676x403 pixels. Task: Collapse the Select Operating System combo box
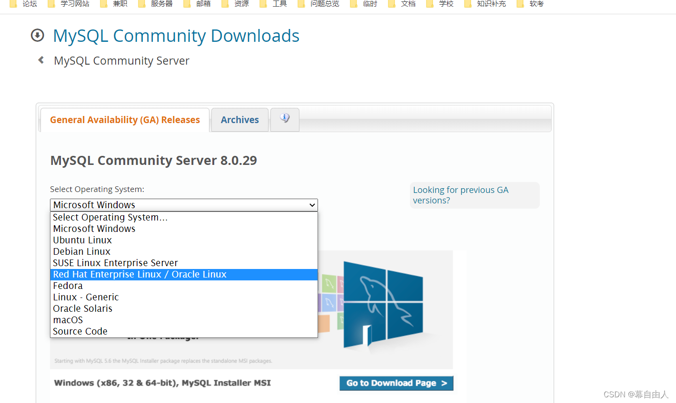click(x=184, y=205)
